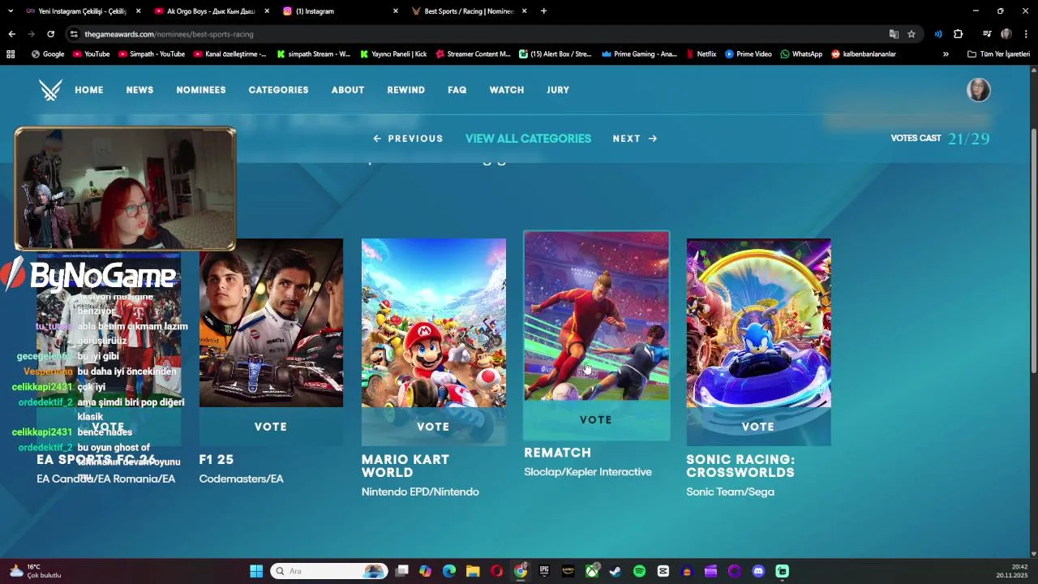Open the apps grid in bookmarks bar

[x=11, y=54]
